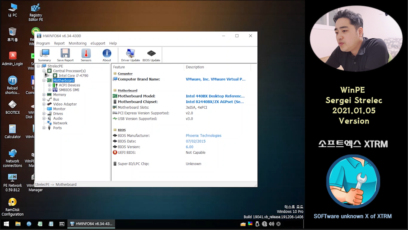Image resolution: width=408 pixels, height=230 pixels.
Task: Expand the Audio tree node
Action: click(x=44, y=118)
